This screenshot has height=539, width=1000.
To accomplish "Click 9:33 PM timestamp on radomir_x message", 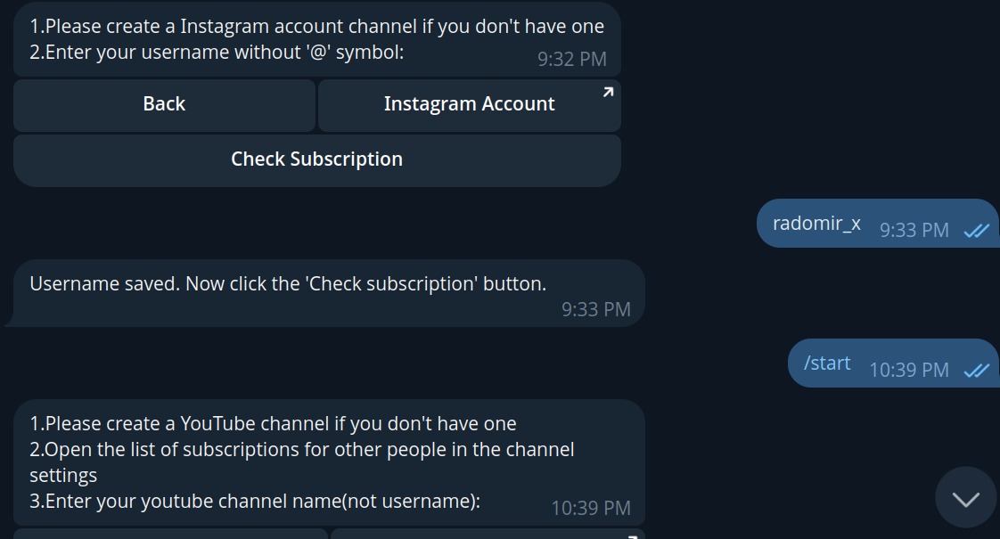I will click(914, 231).
